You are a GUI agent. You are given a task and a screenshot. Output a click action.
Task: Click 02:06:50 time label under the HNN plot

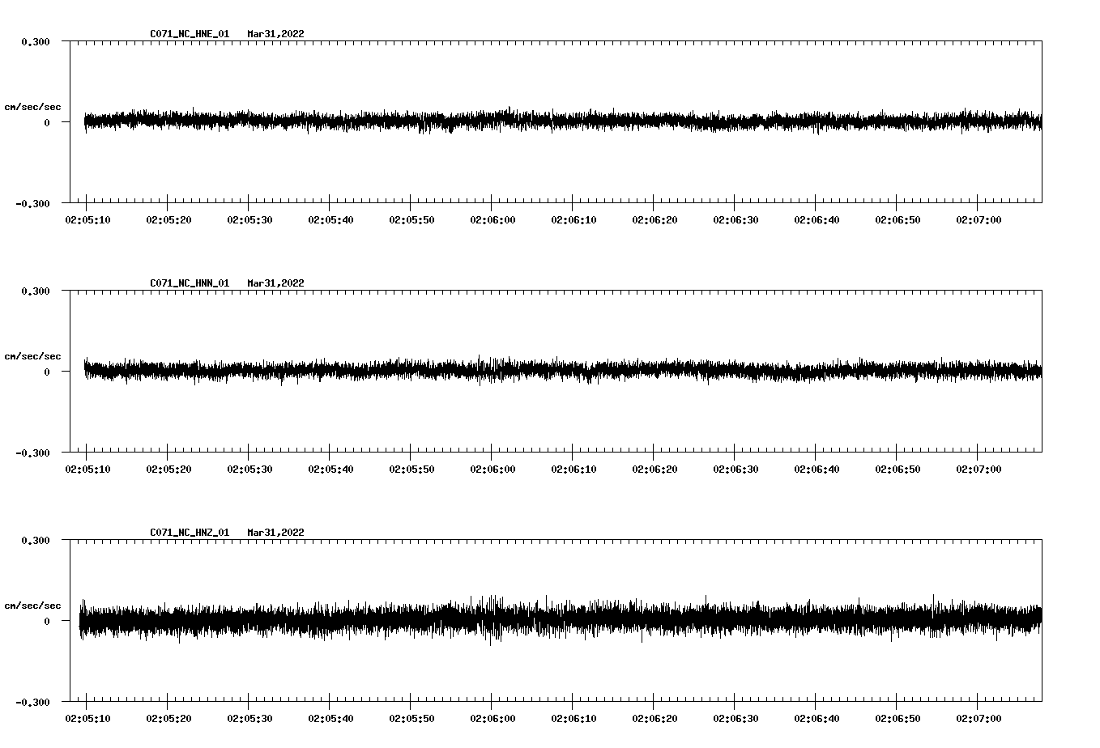click(x=897, y=470)
